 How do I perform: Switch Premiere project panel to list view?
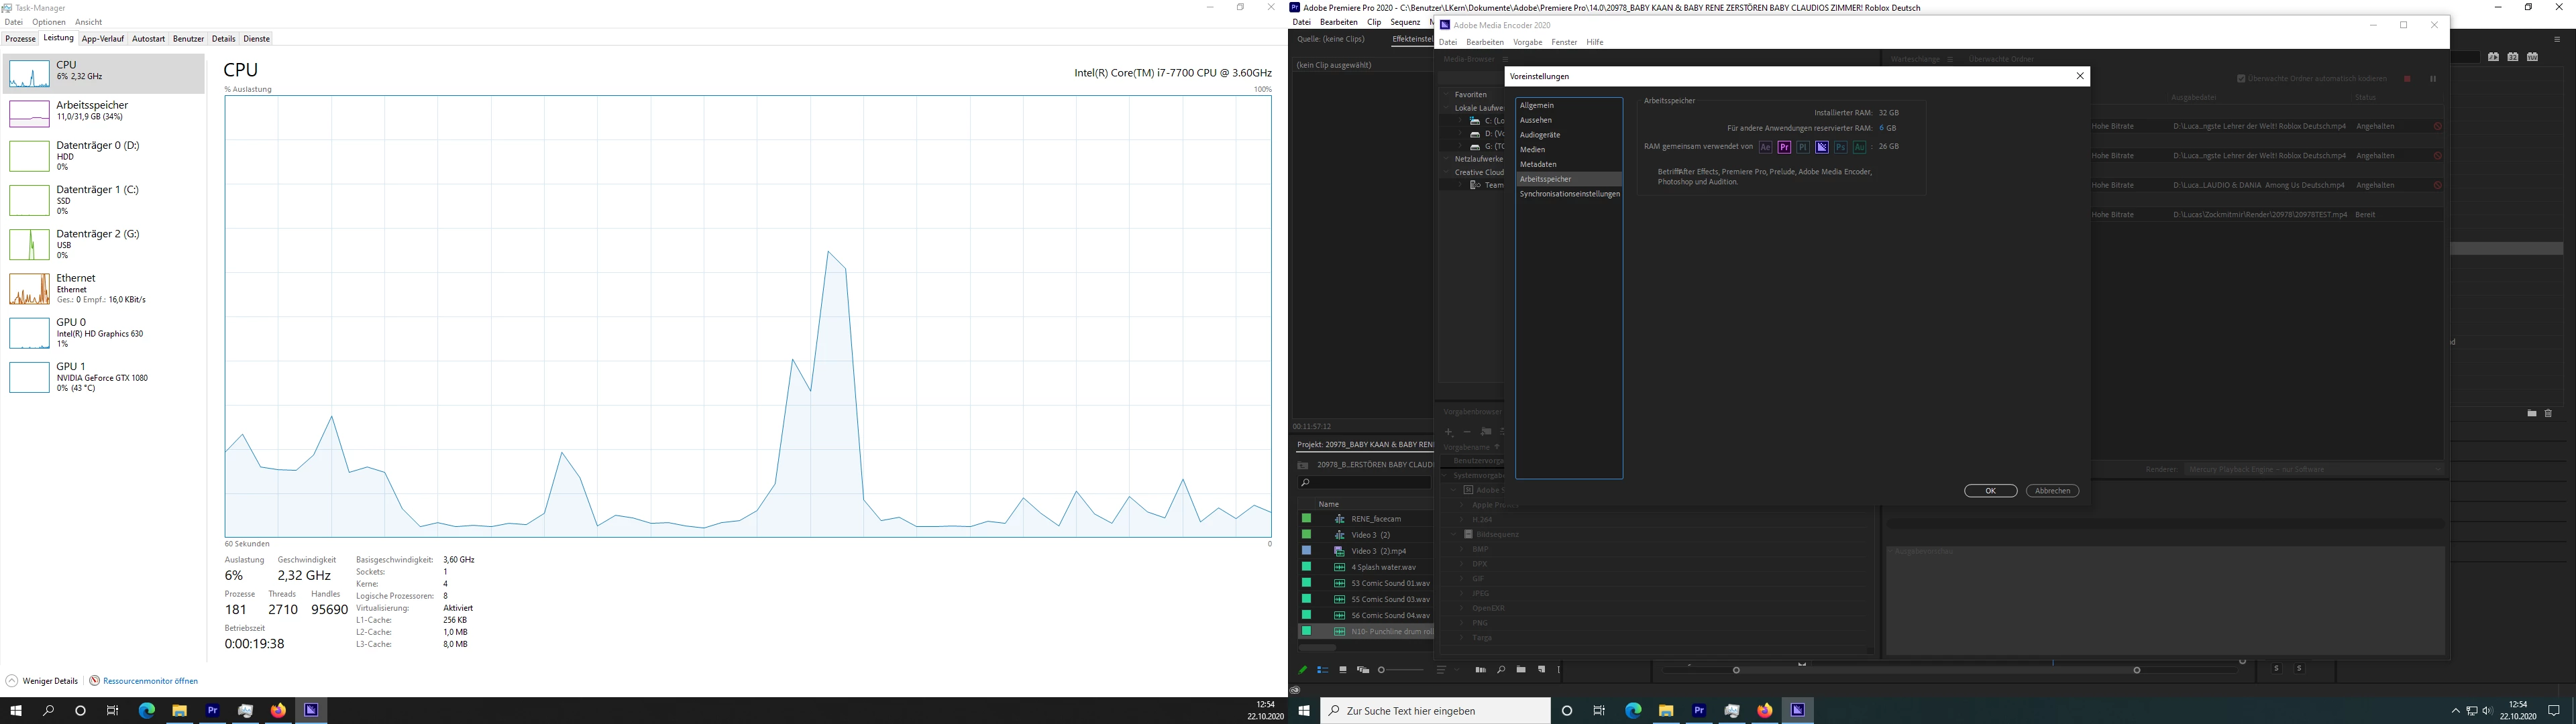tap(1323, 670)
